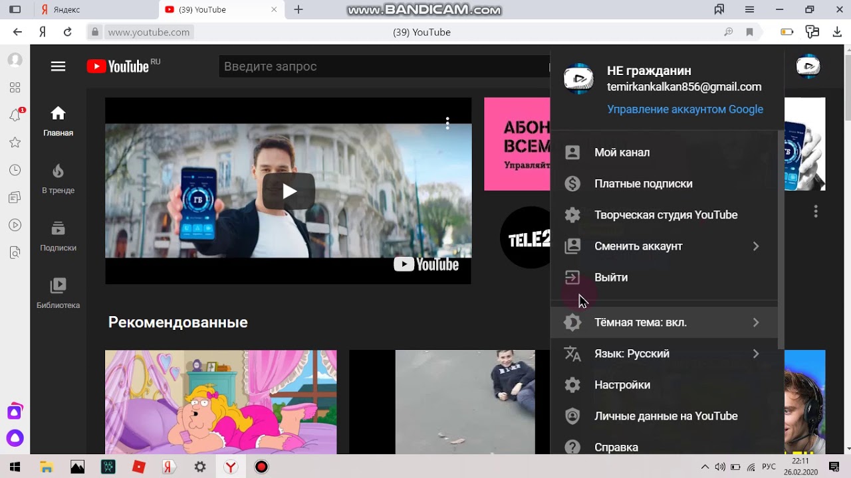Play the featured ad video
The width and height of the screenshot is (851, 478).
289,191
